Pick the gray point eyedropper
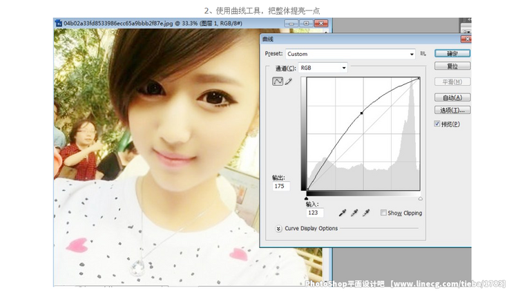Viewport: 518px width, 293px height. tap(354, 213)
